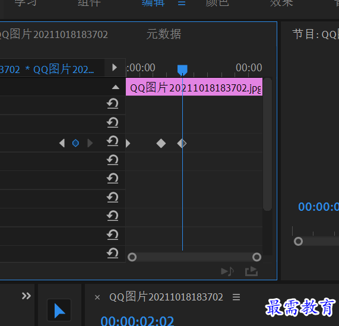Select leftmost keyframe at clip start

128,143
